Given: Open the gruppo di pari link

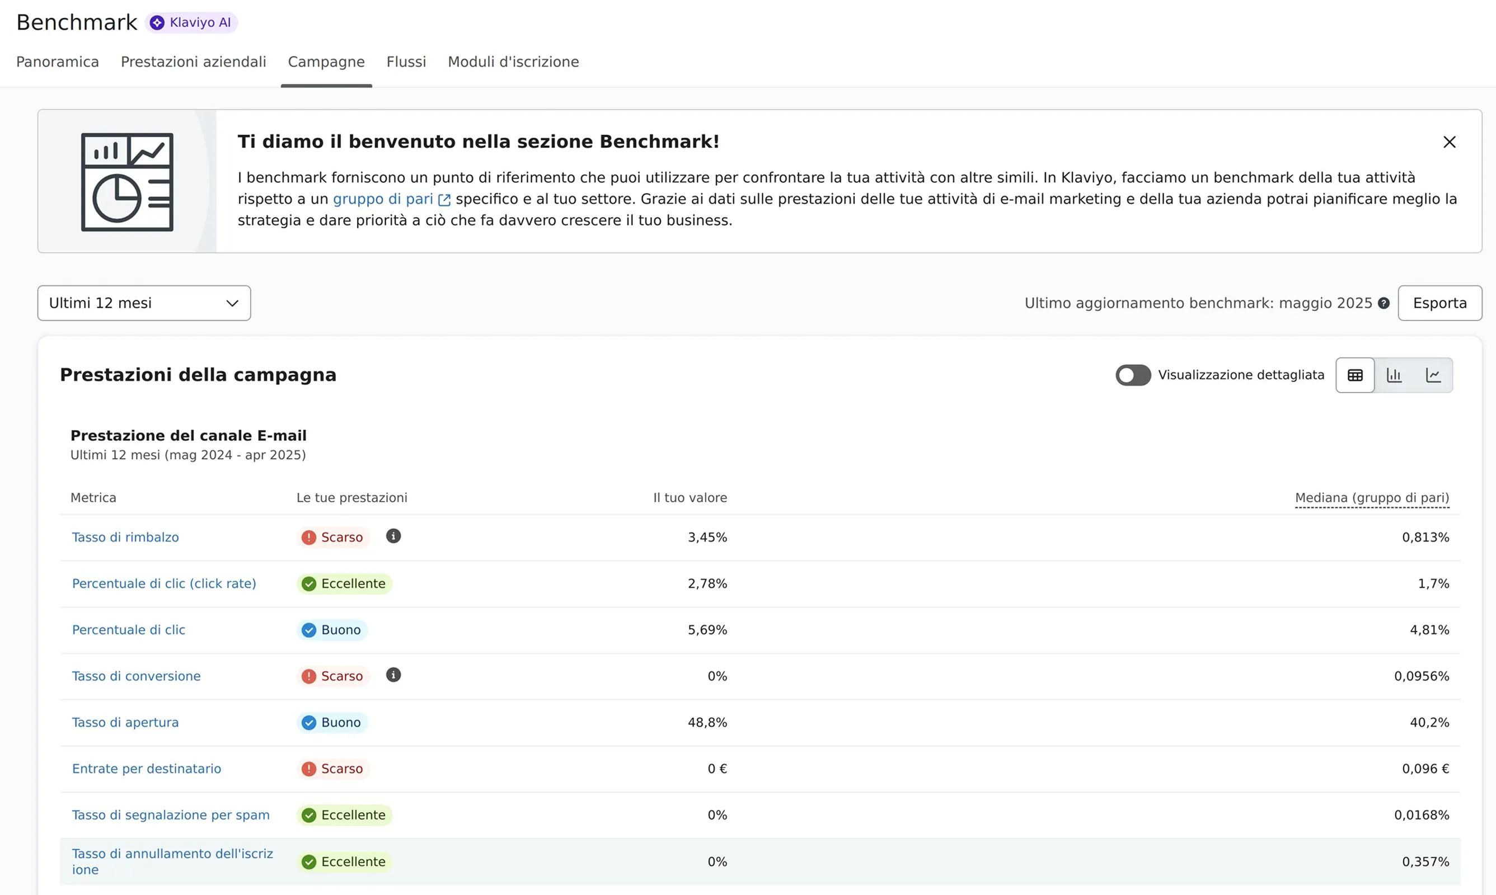Looking at the screenshot, I should [382, 199].
